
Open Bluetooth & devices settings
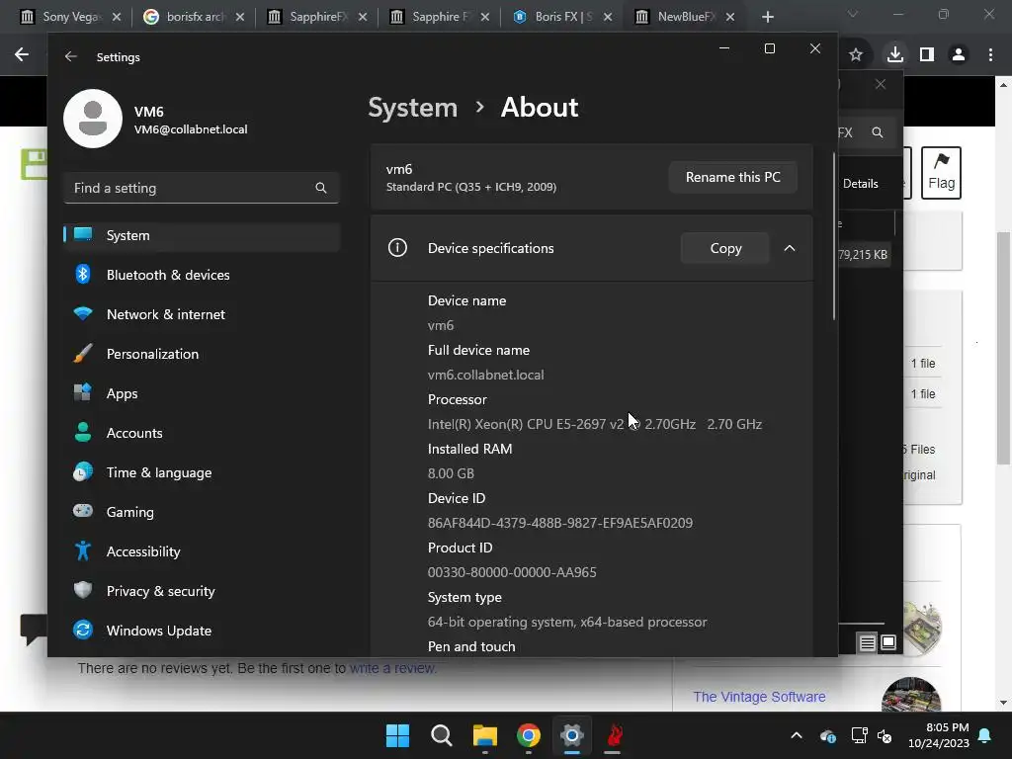tap(202, 275)
